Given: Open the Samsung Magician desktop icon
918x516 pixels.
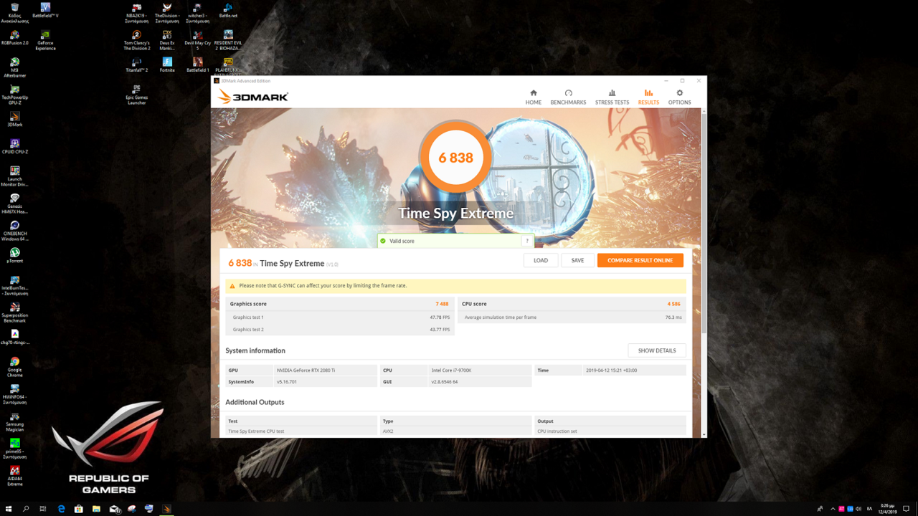Looking at the screenshot, I should pos(14,421).
